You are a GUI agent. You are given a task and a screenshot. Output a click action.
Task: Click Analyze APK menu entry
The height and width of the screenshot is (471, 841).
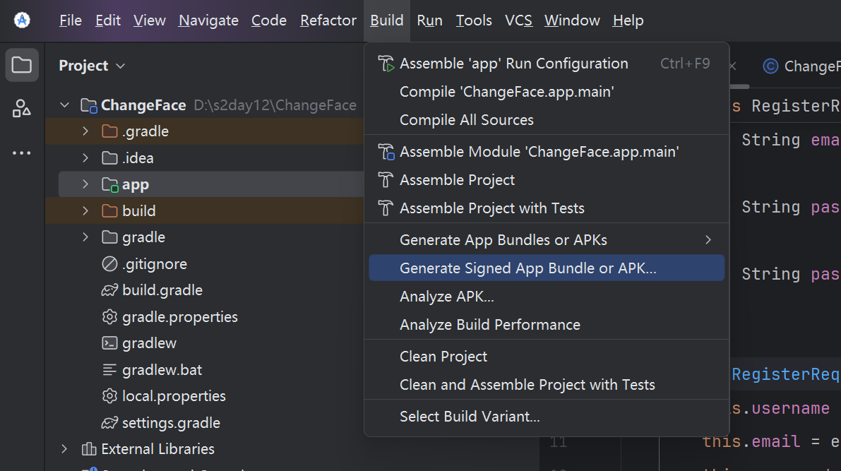[x=446, y=297]
